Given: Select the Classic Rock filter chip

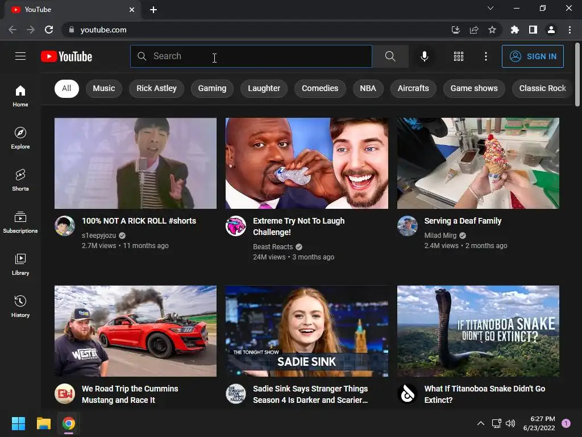Looking at the screenshot, I should coord(542,88).
